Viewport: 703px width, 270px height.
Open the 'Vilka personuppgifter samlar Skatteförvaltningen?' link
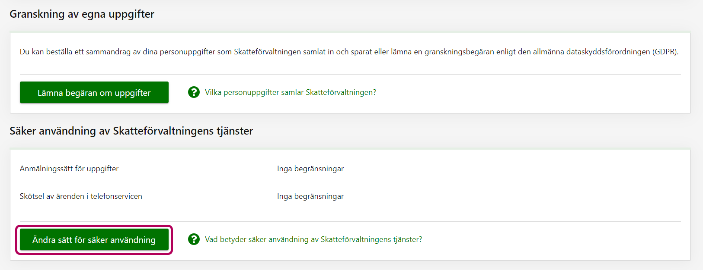point(290,92)
